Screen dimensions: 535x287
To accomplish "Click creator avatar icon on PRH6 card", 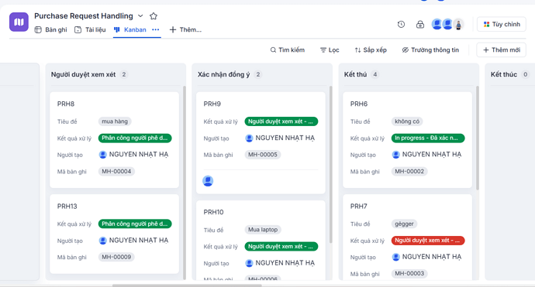I will pos(395,155).
